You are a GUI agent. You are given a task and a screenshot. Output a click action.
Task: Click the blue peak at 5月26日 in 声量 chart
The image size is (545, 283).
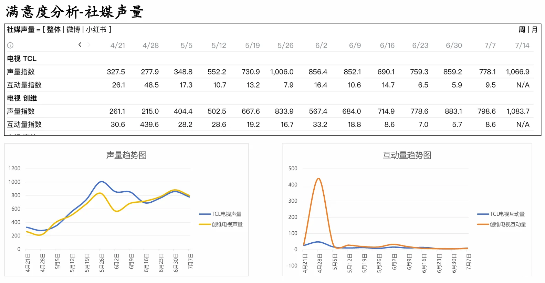coord(101,181)
